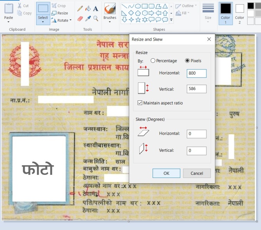Viewport: 261px width, 230px height.
Task: Open the Brushes dropdown
Action: 110,22
